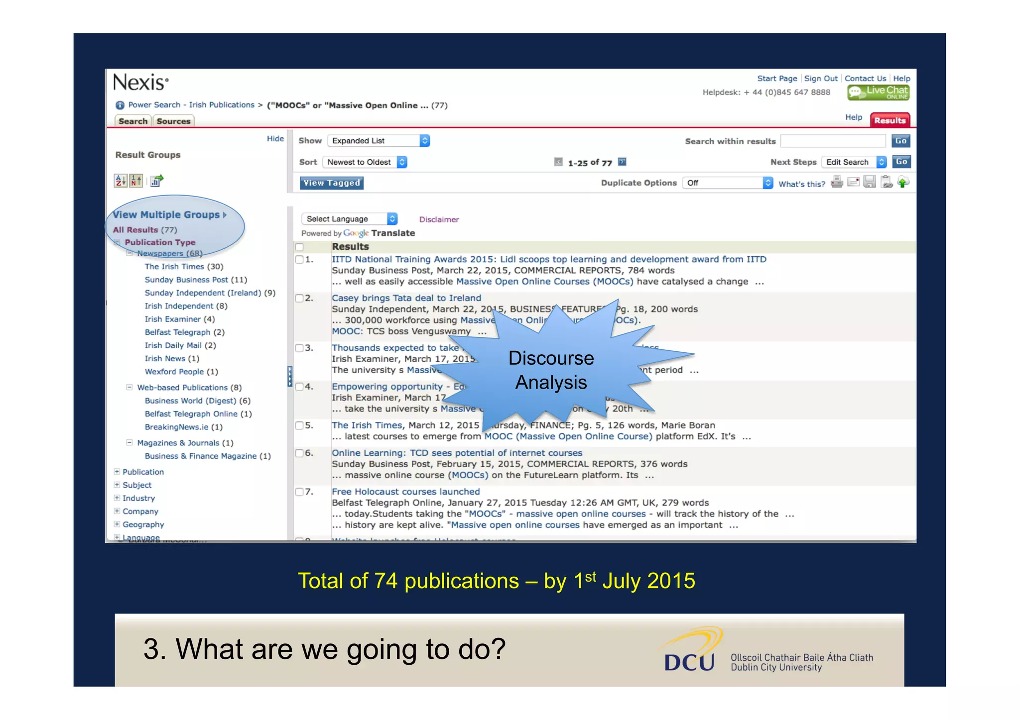
Task: Switch to the Search tab
Action: tap(133, 121)
